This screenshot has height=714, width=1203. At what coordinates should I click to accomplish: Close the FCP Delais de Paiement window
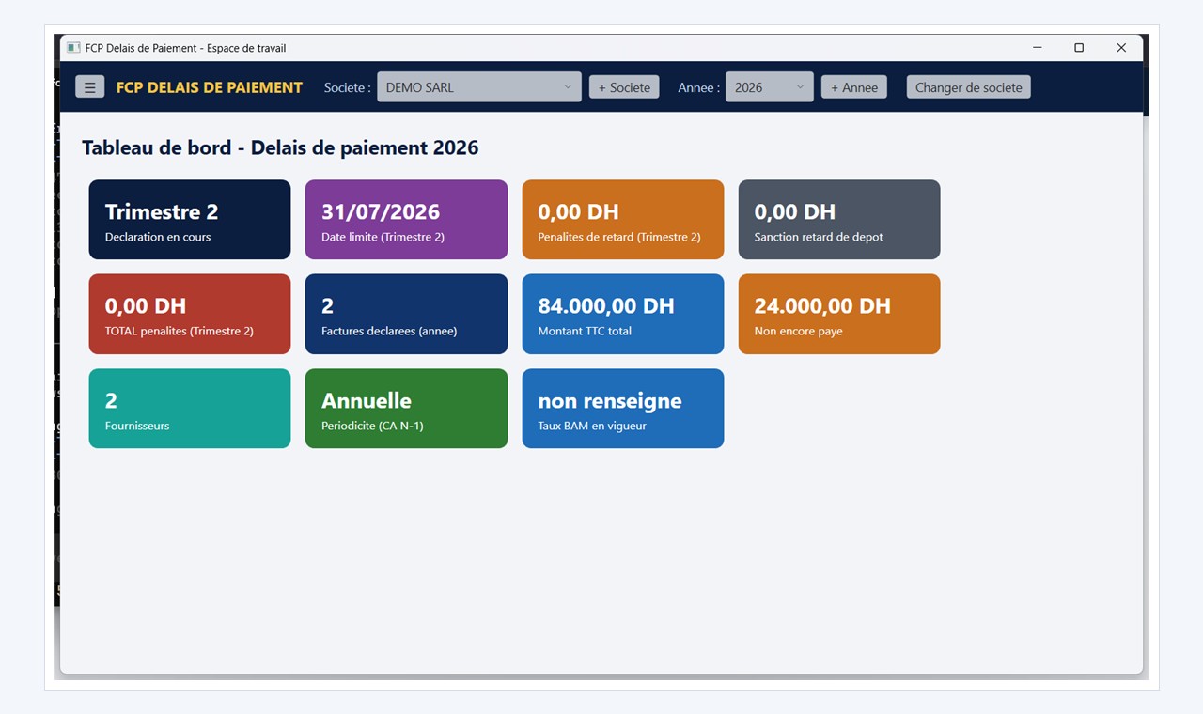[x=1121, y=48]
